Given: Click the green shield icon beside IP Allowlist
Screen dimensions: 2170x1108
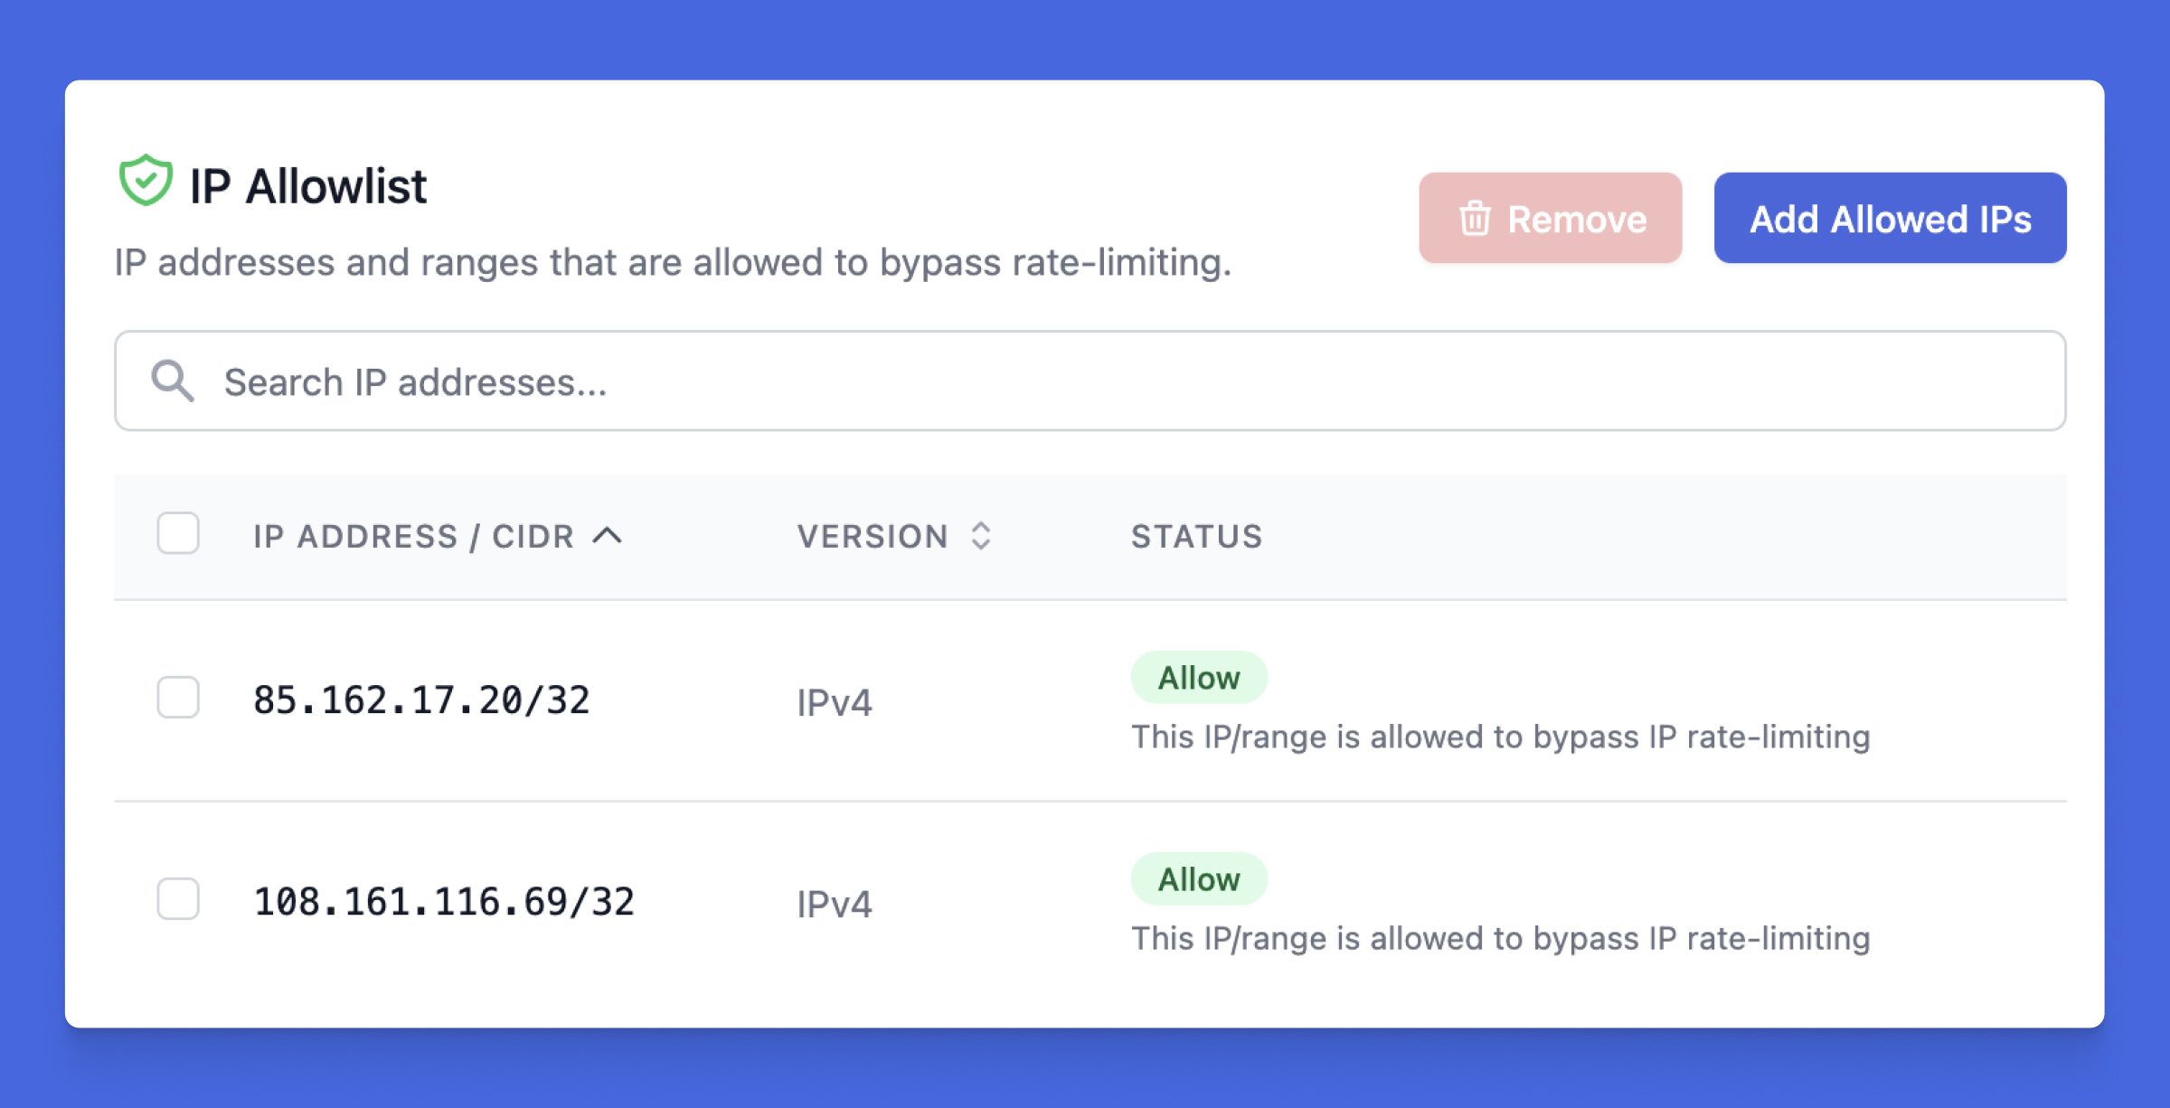Looking at the screenshot, I should 145,181.
